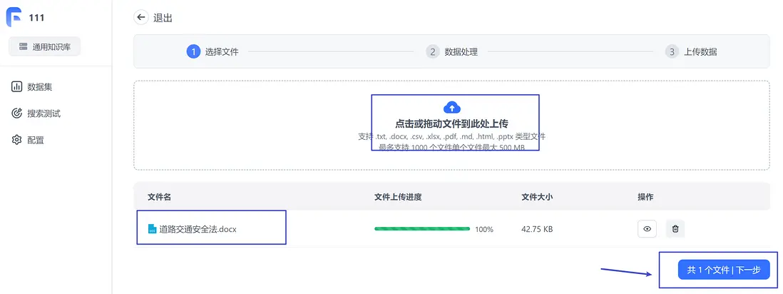Select step 2 数据处理

coord(452,51)
